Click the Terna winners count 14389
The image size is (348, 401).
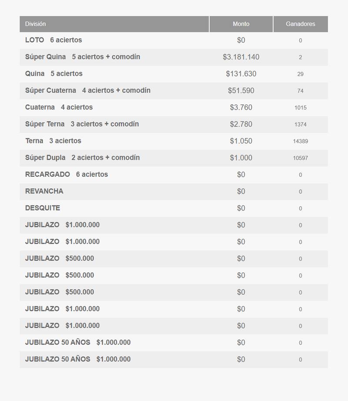(300, 141)
